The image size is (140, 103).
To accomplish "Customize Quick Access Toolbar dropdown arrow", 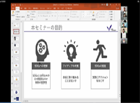I will [22, 5].
